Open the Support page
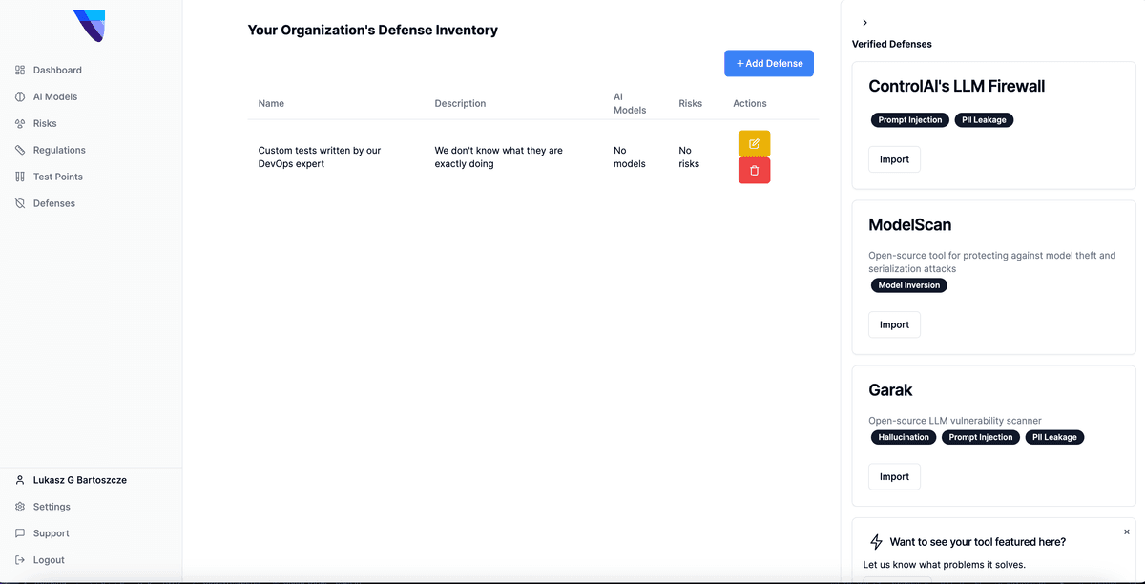This screenshot has height=584, width=1145. click(51, 533)
